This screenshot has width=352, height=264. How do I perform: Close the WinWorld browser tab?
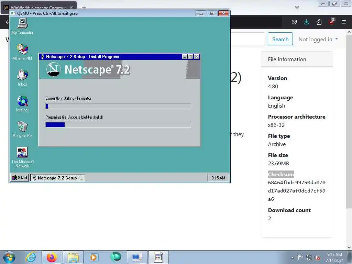pos(71,8)
